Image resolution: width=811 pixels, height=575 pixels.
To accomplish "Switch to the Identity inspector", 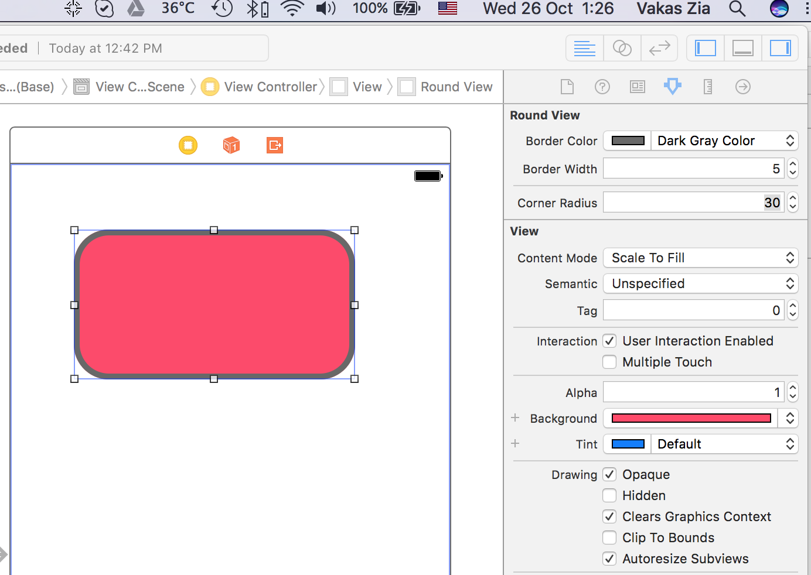I will [637, 87].
